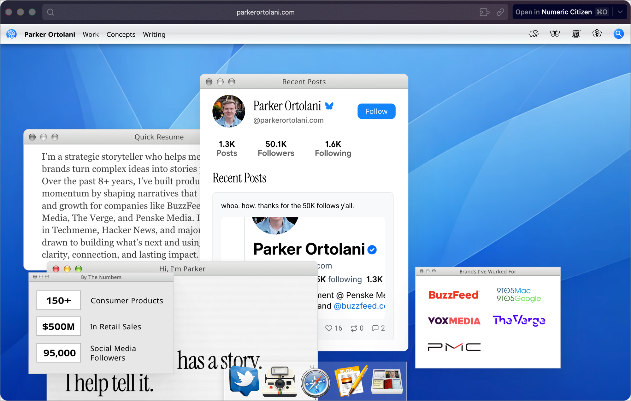Click the extensions puzzle-piece icon
This screenshot has height=401, width=631.
484,12
